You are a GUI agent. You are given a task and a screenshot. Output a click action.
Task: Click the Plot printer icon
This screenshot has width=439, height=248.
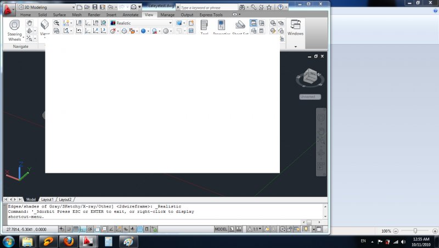pos(134,7)
